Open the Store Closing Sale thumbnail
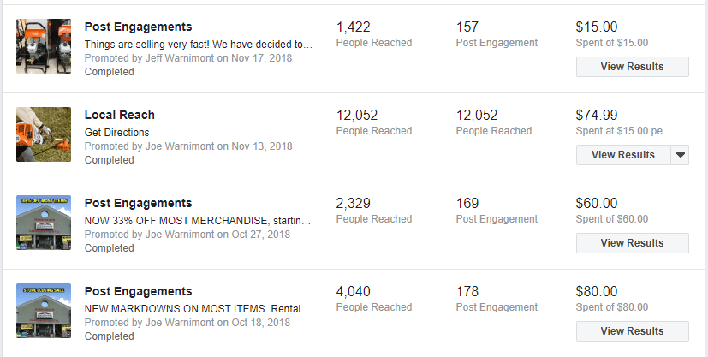Image resolution: width=708 pixels, height=357 pixels. click(x=44, y=311)
